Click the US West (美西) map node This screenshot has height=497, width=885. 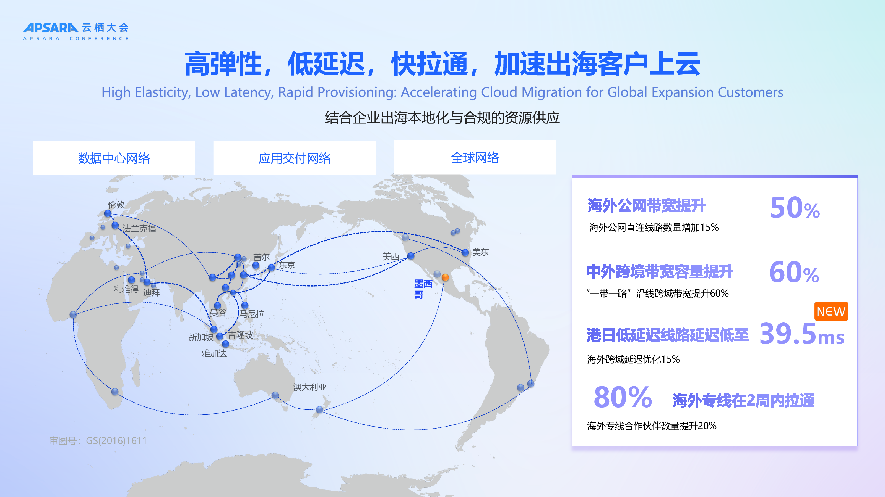pos(411,255)
